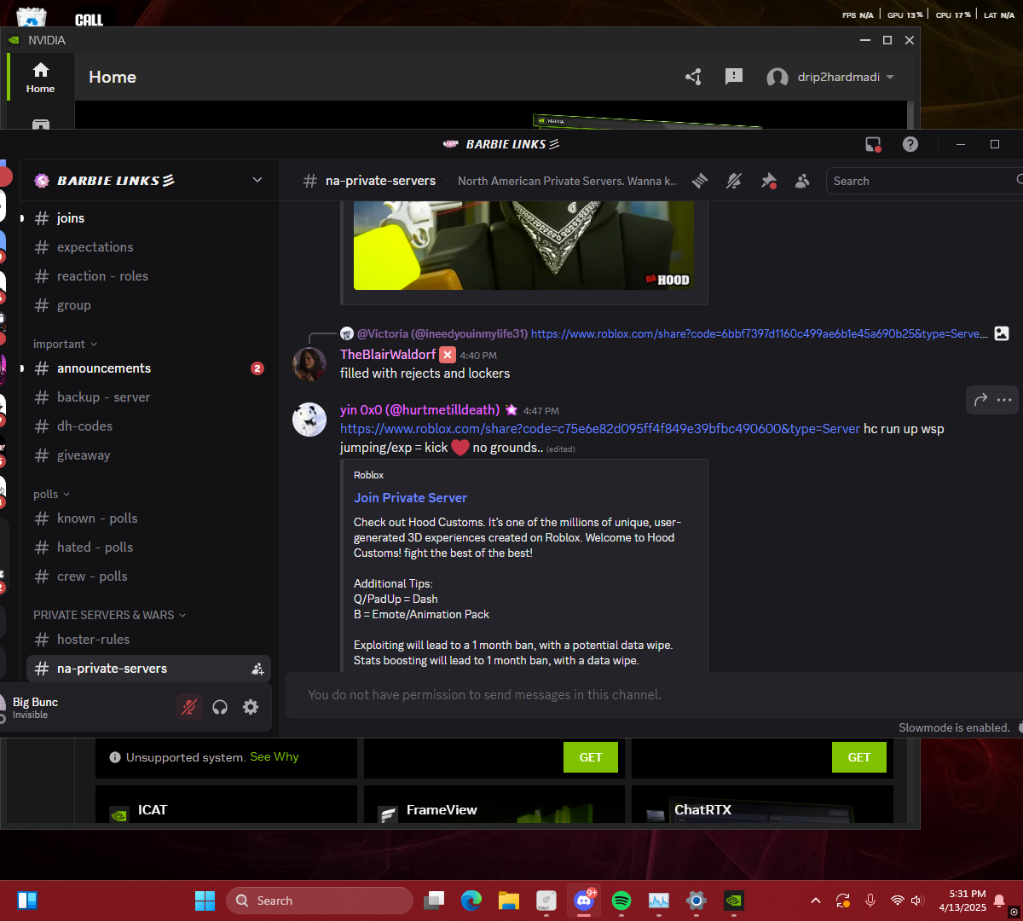Open pinned messages in channel header
Viewport: 1023px width, 921px height.
(768, 181)
